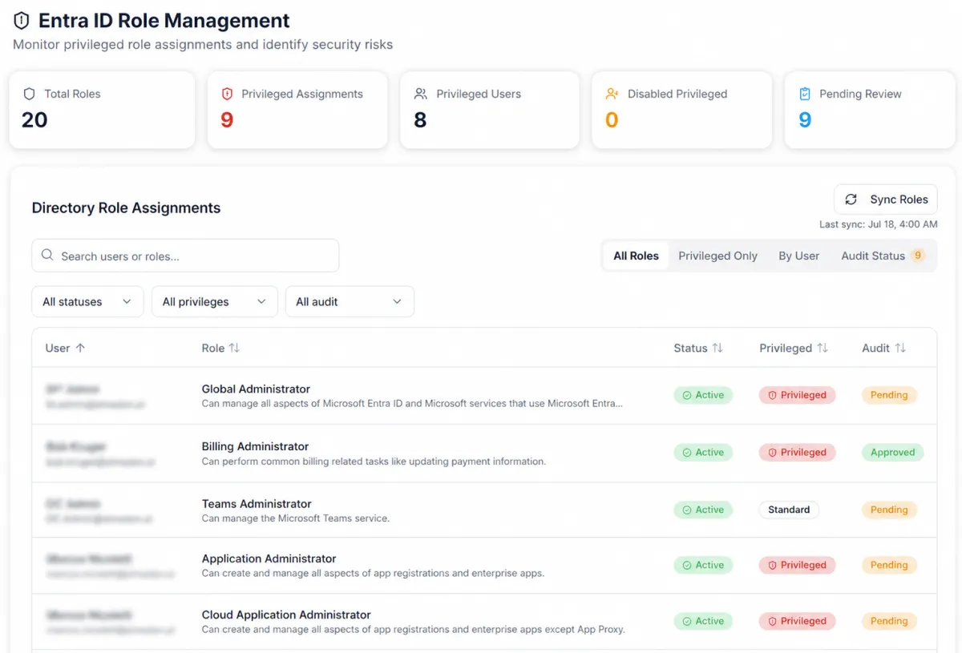Select the Teams Administrator role name
Image resolution: width=962 pixels, height=653 pixels.
pyautogui.click(x=257, y=504)
